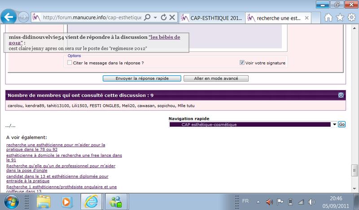The image size is (359, 210).
Task: Click the search magnifier in the address bar
Action: [x=148, y=17]
